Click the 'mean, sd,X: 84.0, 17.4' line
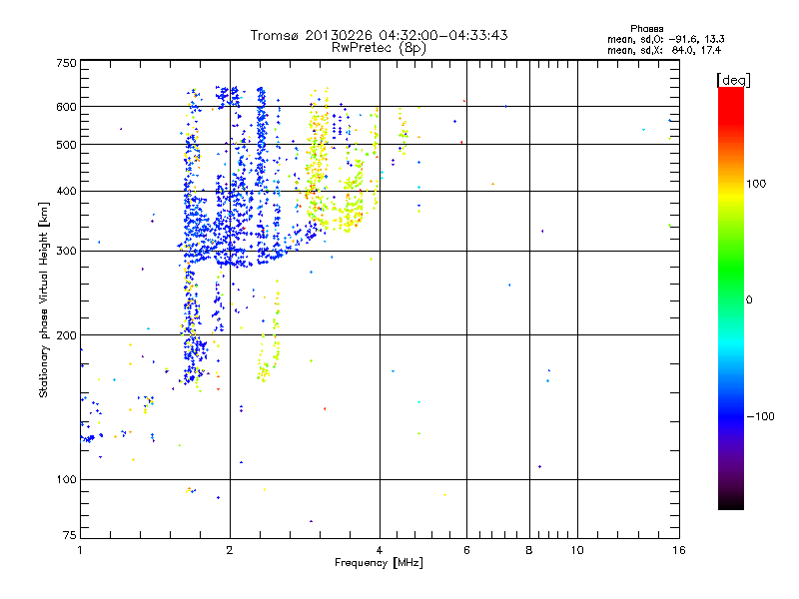 pyautogui.click(x=664, y=50)
